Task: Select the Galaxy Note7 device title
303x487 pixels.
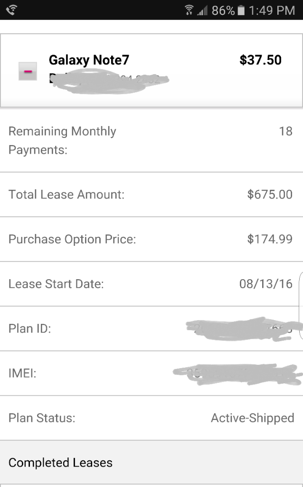Action: click(89, 60)
